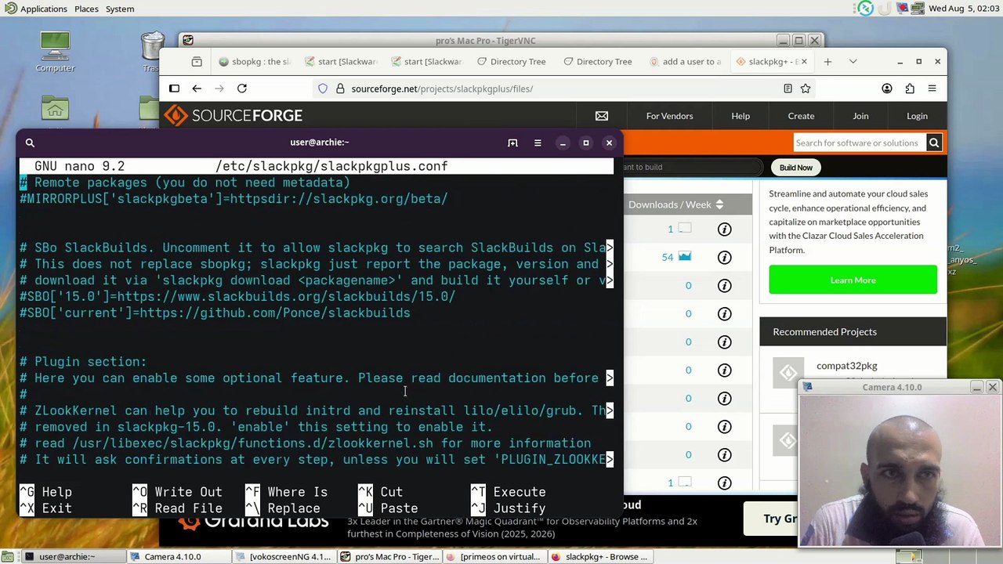
Task: Click the #SBO['15.0'] line in nano
Action: coord(237,297)
